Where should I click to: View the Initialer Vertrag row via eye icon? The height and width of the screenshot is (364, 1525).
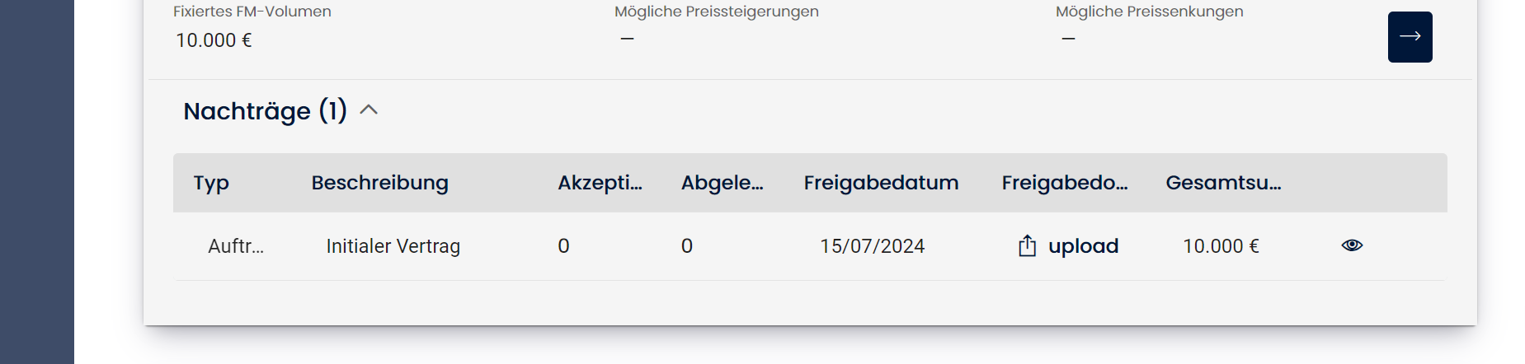pyautogui.click(x=1352, y=245)
